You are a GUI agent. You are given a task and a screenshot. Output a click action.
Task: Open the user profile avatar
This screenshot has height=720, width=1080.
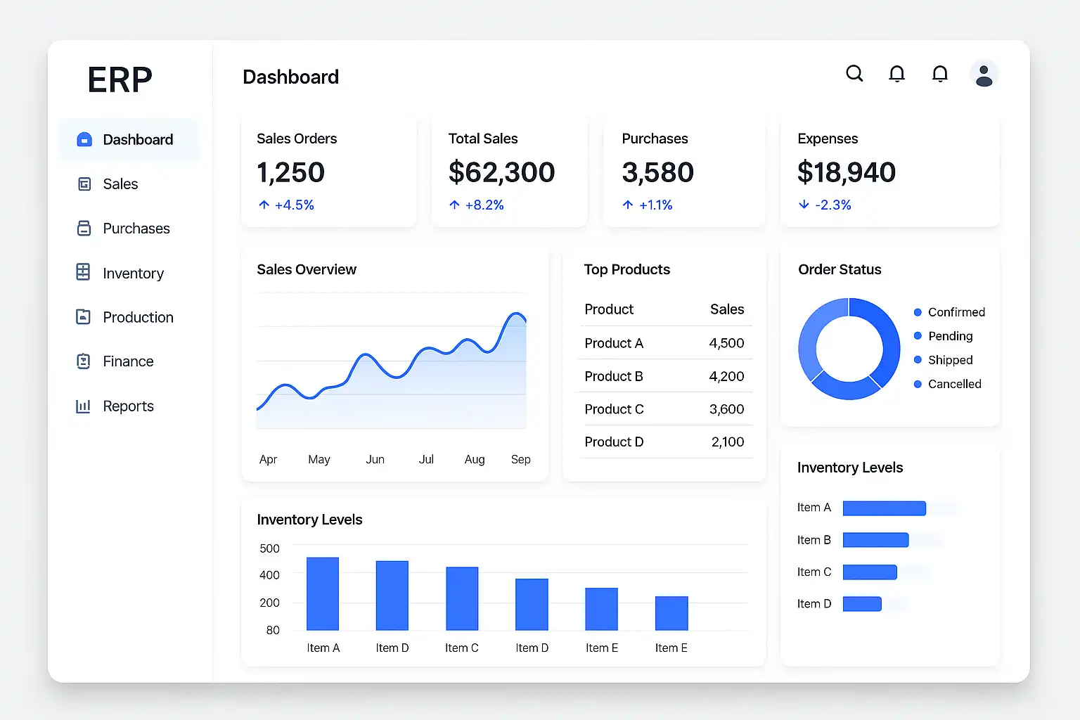[984, 75]
